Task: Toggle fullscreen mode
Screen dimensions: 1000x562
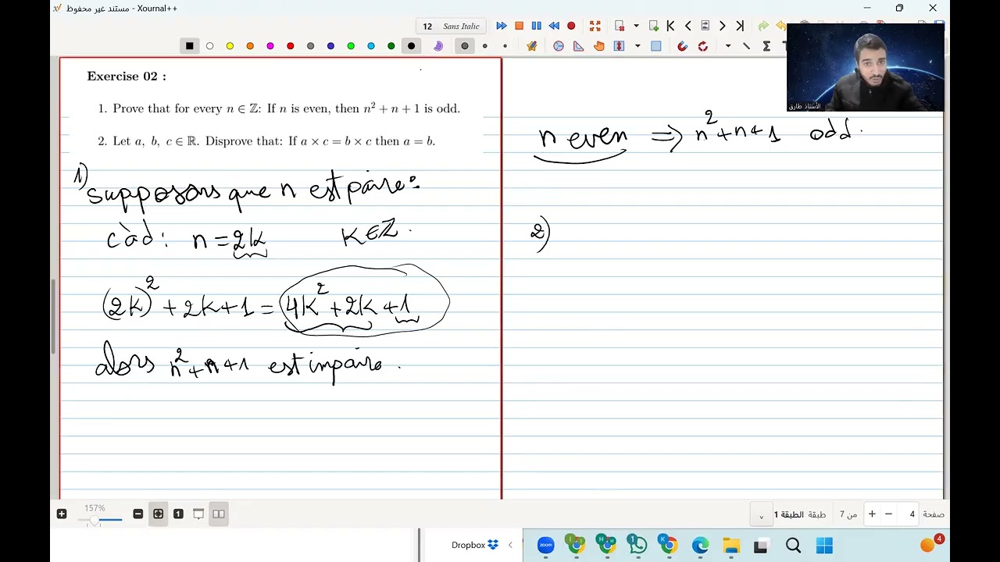Action: [x=595, y=26]
